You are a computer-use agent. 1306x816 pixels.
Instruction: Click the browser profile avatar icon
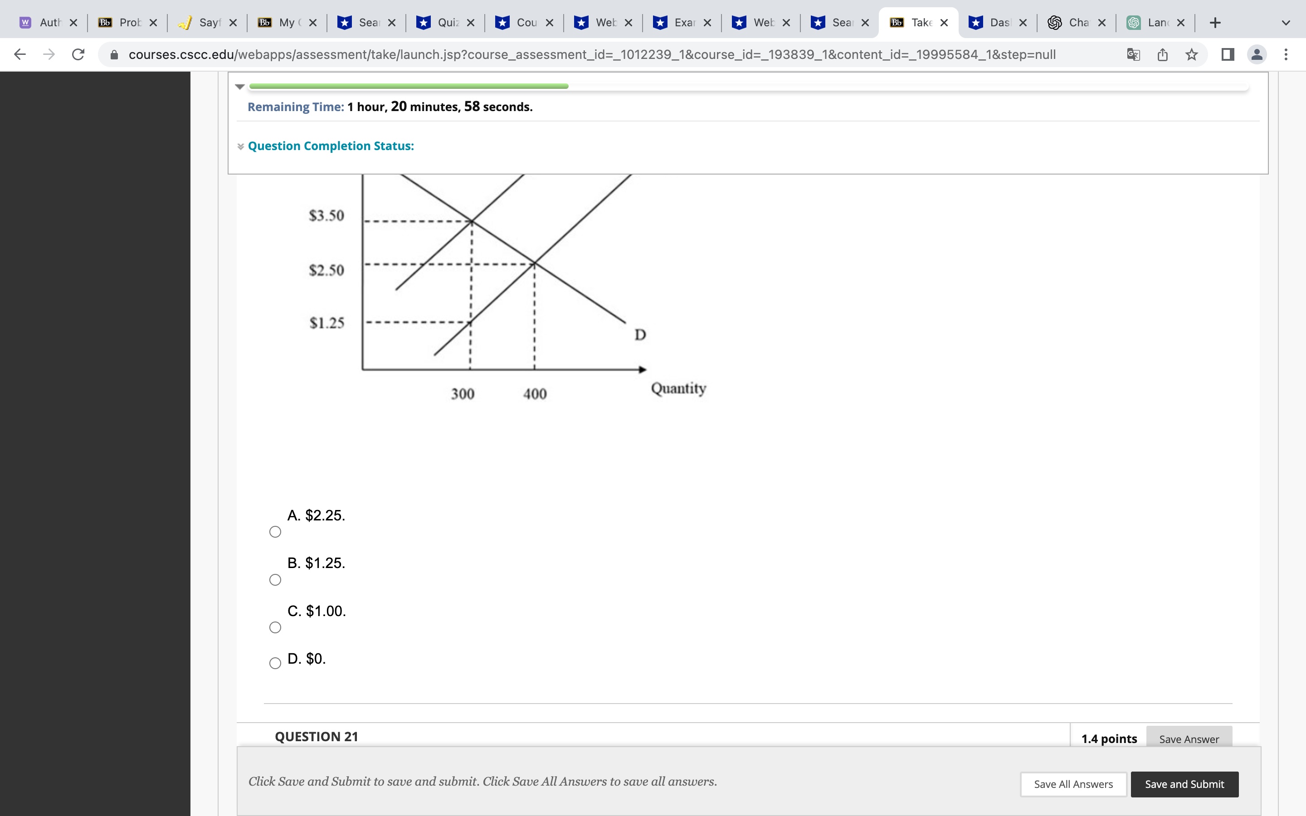(1257, 54)
